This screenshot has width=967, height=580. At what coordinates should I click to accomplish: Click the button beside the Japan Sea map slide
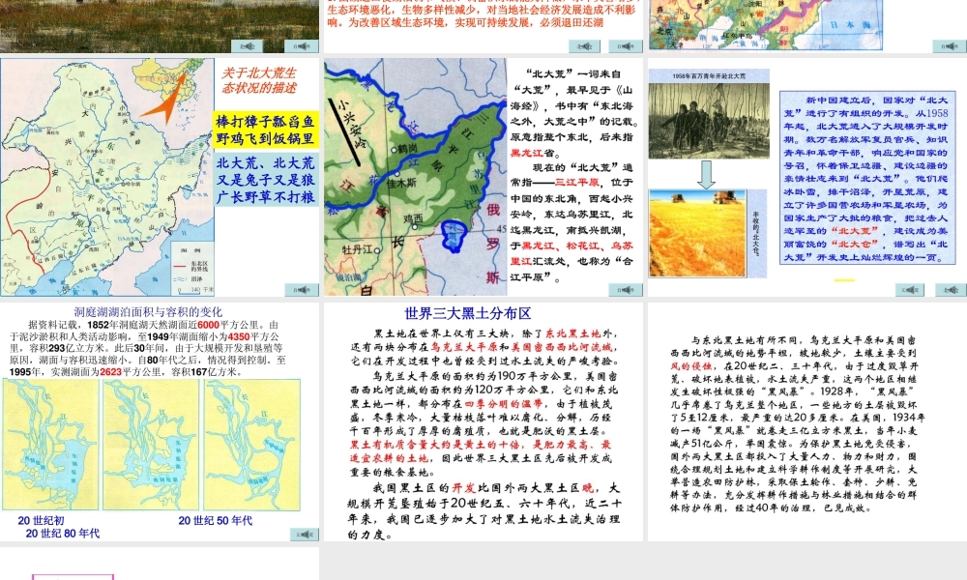pyautogui.click(x=950, y=46)
